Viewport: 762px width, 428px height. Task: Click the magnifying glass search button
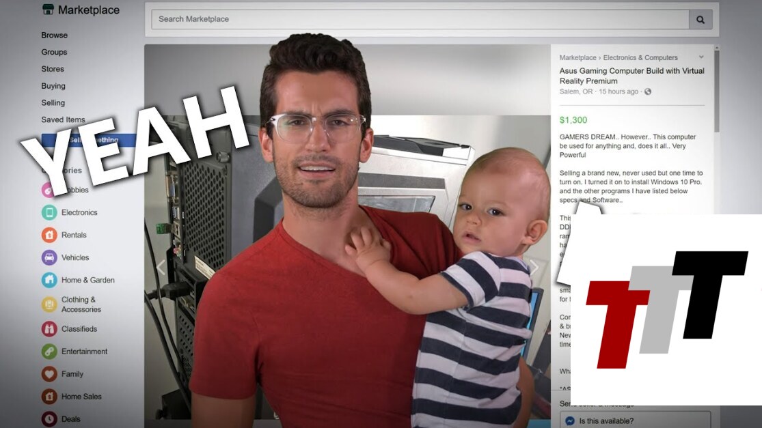point(700,20)
